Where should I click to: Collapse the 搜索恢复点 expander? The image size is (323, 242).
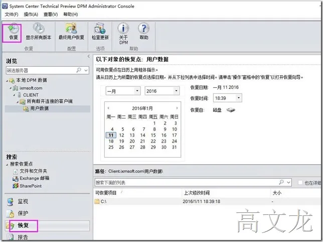coord(7,165)
